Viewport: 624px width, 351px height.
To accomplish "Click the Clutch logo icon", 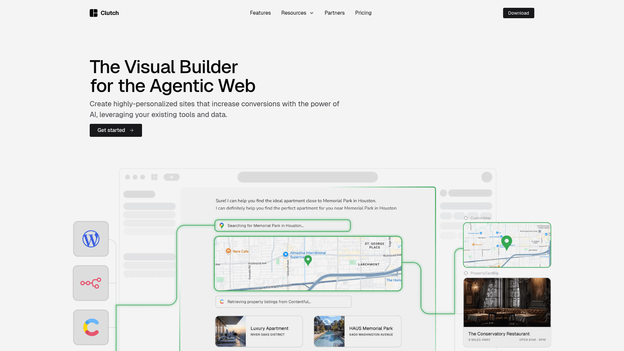I will point(94,13).
